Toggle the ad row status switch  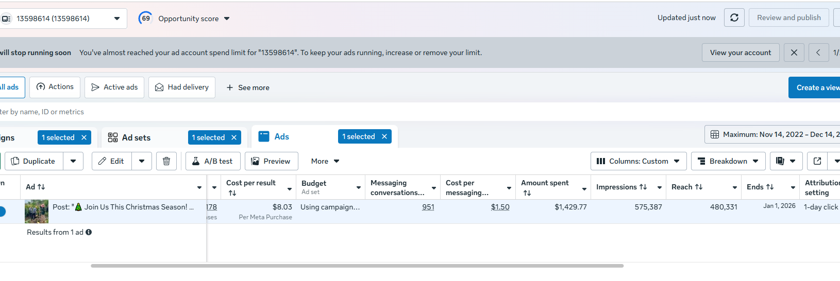point(2,212)
